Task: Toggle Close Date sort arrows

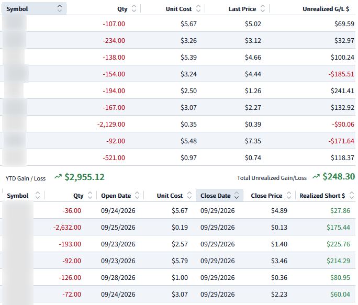Action: (237, 196)
